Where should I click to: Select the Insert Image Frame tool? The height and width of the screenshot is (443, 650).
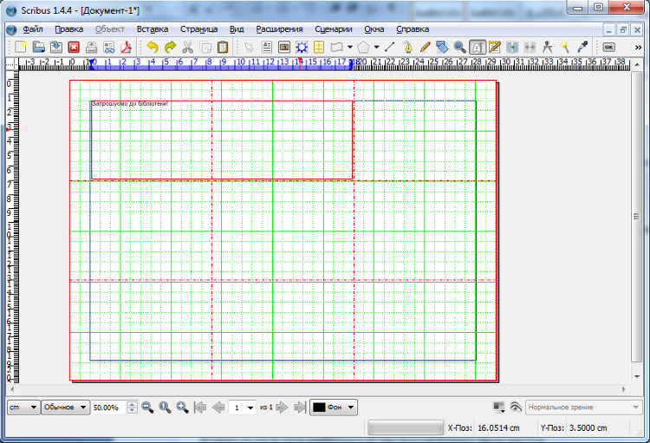[x=283, y=47]
